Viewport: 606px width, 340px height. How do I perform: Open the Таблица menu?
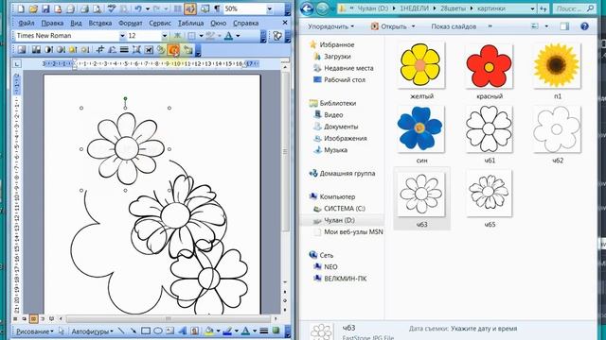(x=190, y=23)
